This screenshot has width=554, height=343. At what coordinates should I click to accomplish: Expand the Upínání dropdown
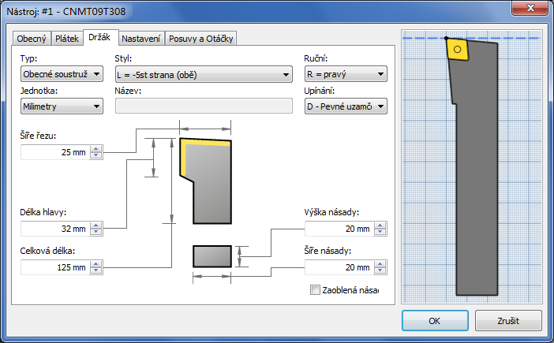[x=346, y=106]
